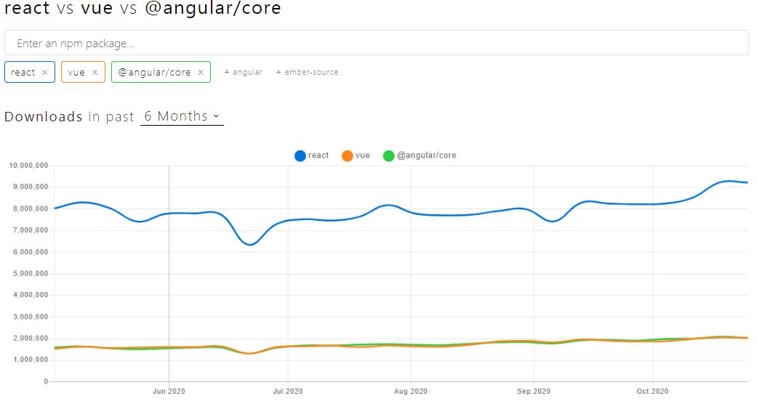Toggle react series via legend label
The width and height of the screenshot is (757, 401).
pyautogui.click(x=319, y=155)
